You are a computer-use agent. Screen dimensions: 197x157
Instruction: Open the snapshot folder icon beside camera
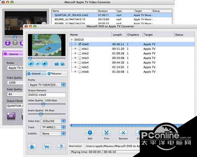63,64
